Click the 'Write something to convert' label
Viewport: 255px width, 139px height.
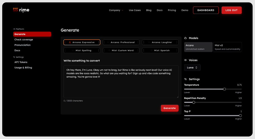click(82, 61)
